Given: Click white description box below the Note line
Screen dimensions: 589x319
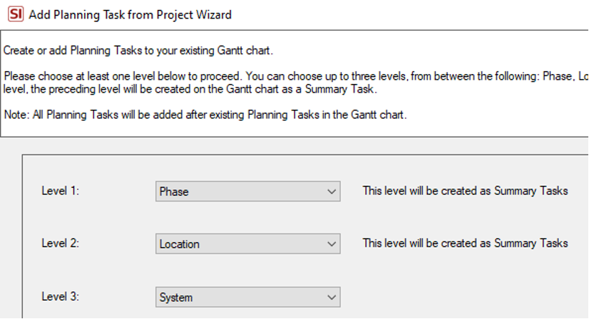Looking at the screenshot, I should coord(293,129).
